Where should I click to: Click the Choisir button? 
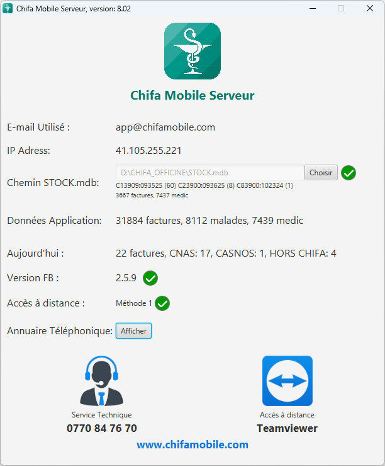(321, 173)
